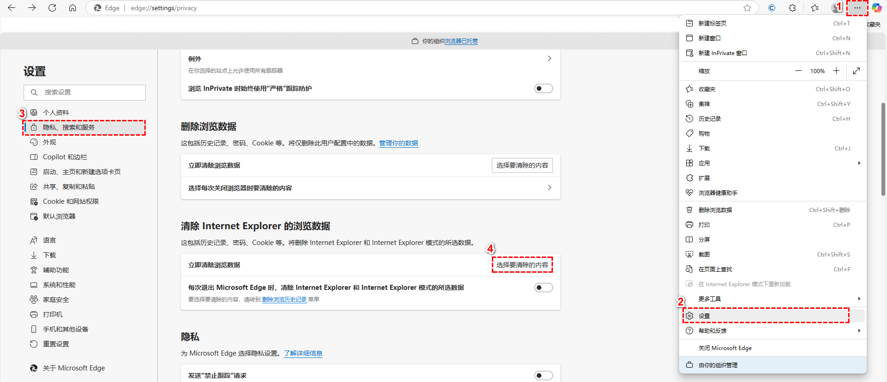The height and width of the screenshot is (382, 887).
Task: Click the browser refresh icon
Action: click(x=52, y=8)
